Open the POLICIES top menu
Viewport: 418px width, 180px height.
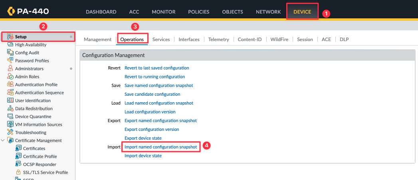point(198,12)
